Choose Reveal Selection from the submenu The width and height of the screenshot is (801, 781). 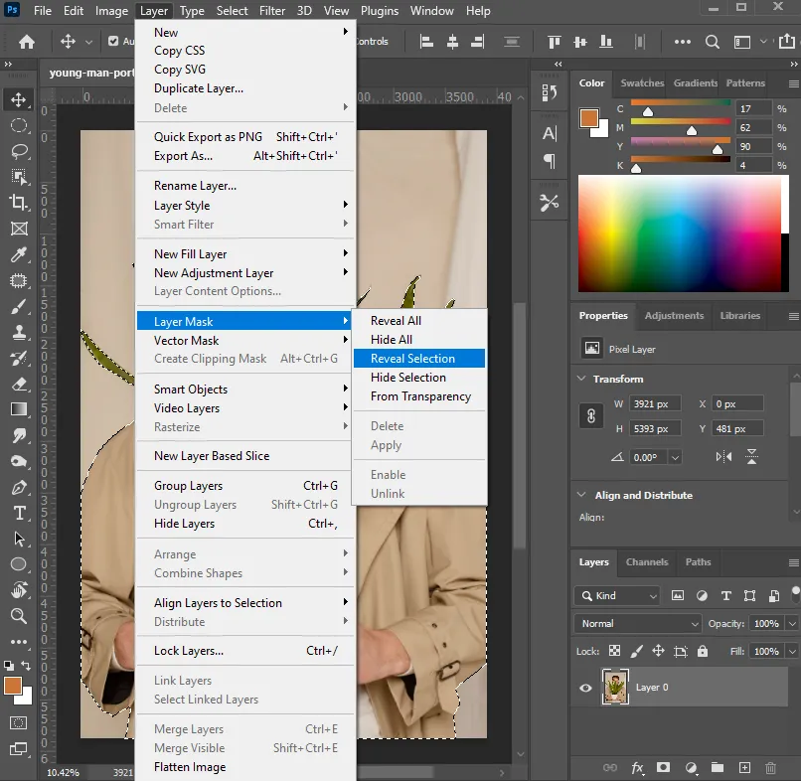pyautogui.click(x=412, y=359)
